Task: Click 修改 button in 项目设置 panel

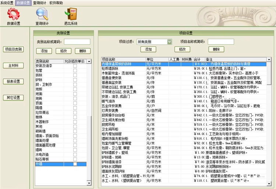Action: click(x=183, y=49)
